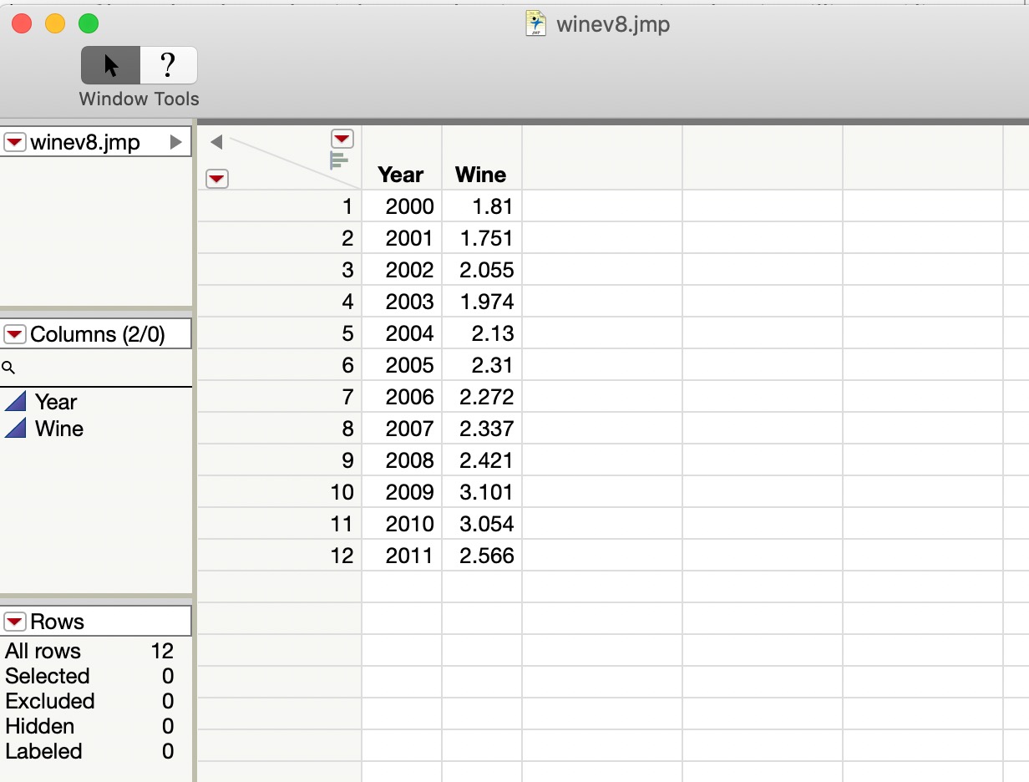Select row number 2

point(280,238)
